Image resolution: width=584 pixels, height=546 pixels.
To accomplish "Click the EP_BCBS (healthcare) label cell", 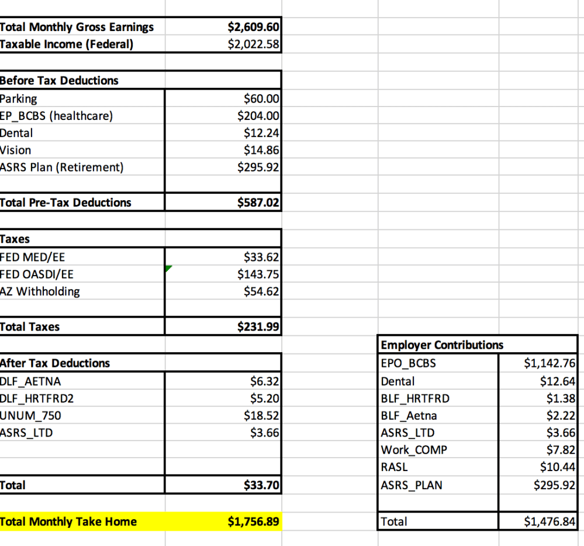I will click(57, 116).
